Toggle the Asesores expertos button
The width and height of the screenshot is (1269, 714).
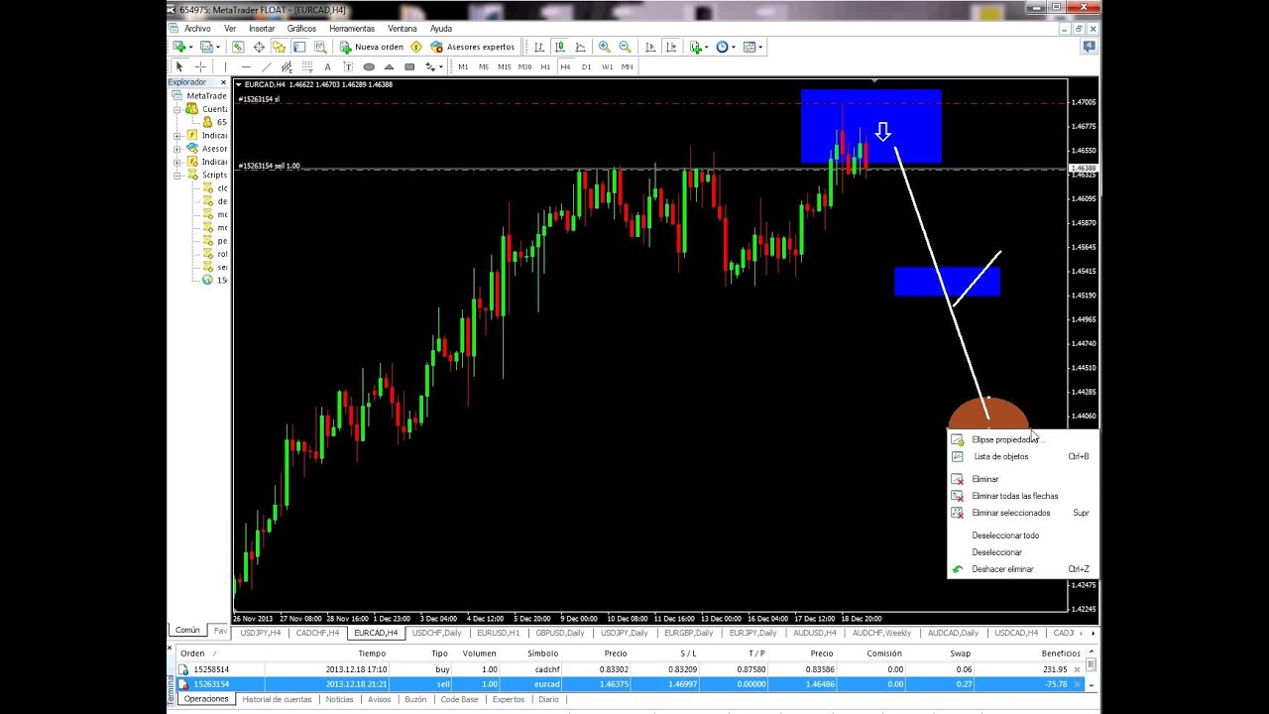click(x=473, y=47)
